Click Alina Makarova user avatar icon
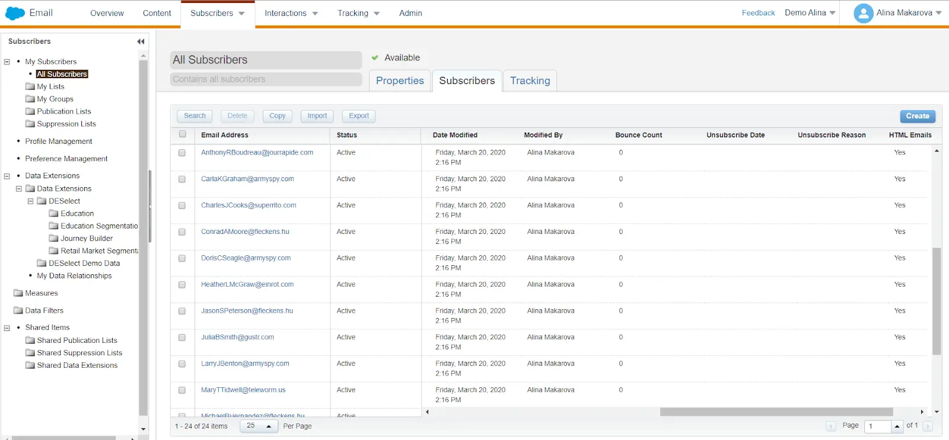Viewport: 949px width, 440px height. point(863,13)
